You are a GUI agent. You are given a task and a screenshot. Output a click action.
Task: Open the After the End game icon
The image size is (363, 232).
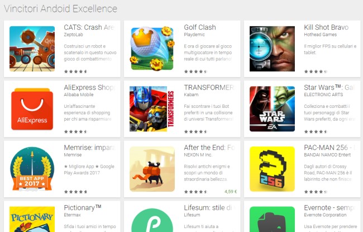(152, 169)
